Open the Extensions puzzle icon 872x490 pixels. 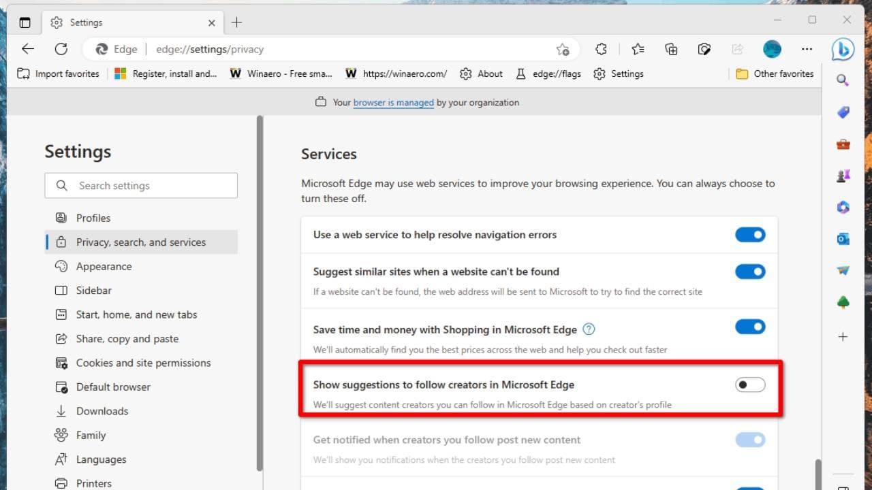click(601, 49)
